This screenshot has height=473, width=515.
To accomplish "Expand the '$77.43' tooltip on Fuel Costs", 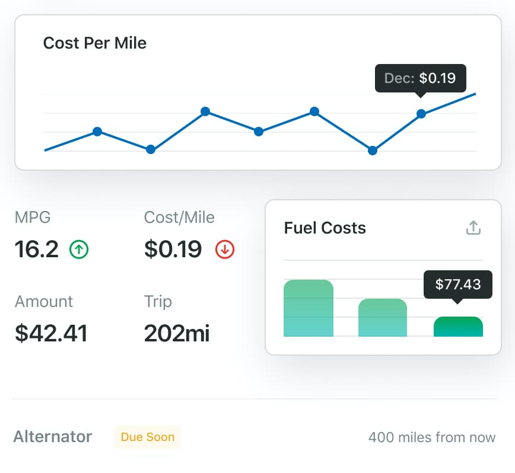I will tap(458, 285).
